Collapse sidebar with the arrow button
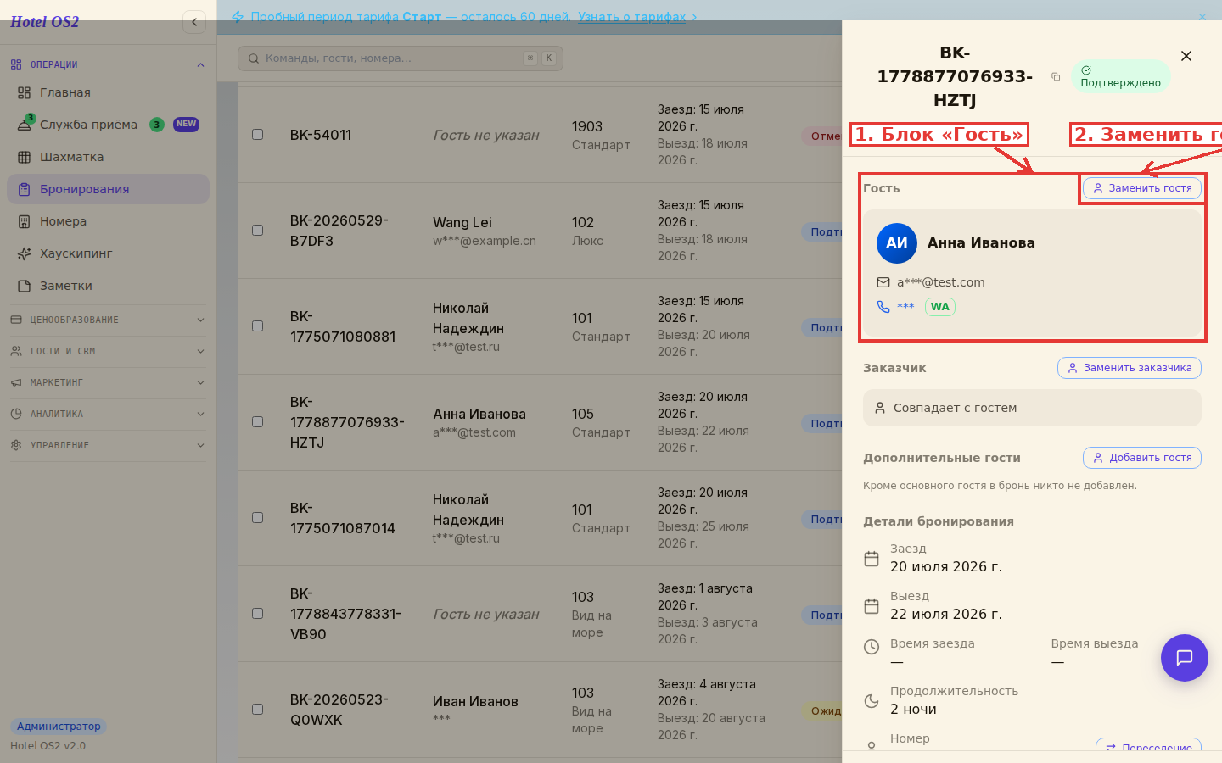 [x=194, y=22]
